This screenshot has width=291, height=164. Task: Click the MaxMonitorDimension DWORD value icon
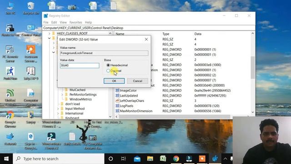coord(117,111)
